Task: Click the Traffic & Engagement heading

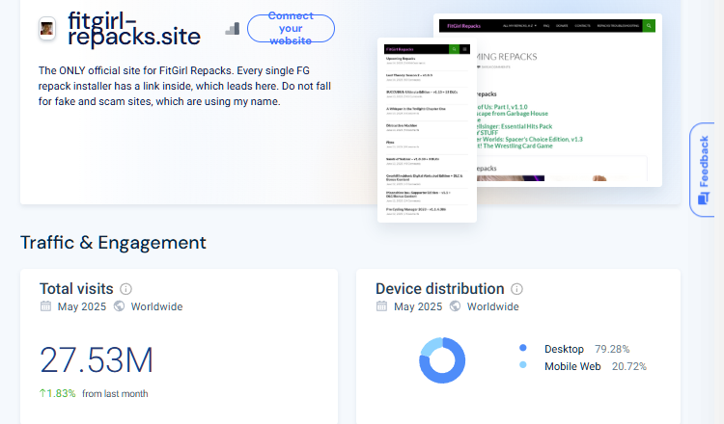Action: [113, 243]
